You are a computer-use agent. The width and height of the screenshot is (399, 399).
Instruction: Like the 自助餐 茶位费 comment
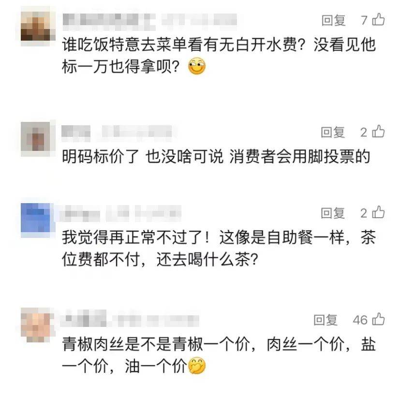pos(378,212)
